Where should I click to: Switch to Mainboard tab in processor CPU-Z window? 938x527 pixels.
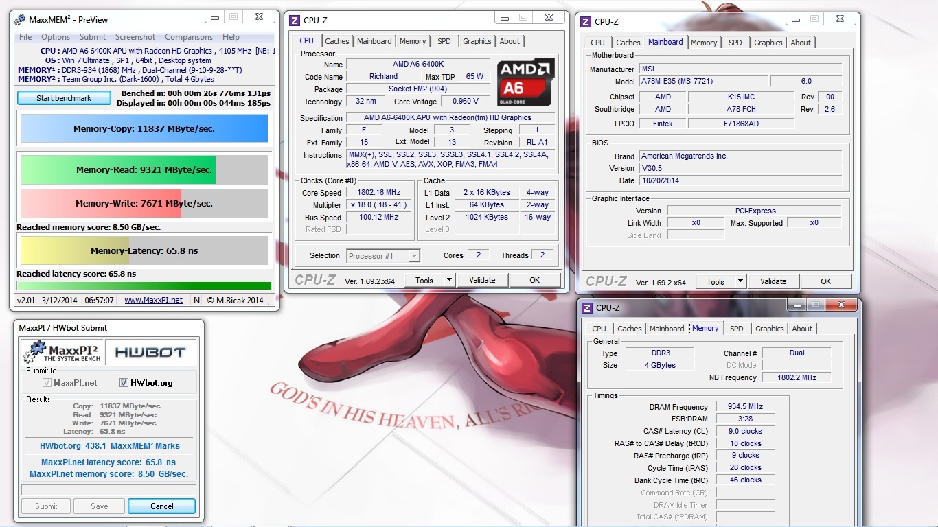click(374, 41)
